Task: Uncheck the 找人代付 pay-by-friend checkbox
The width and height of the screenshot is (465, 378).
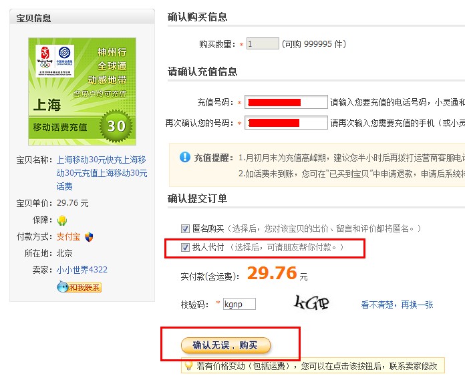Action: [185, 247]
